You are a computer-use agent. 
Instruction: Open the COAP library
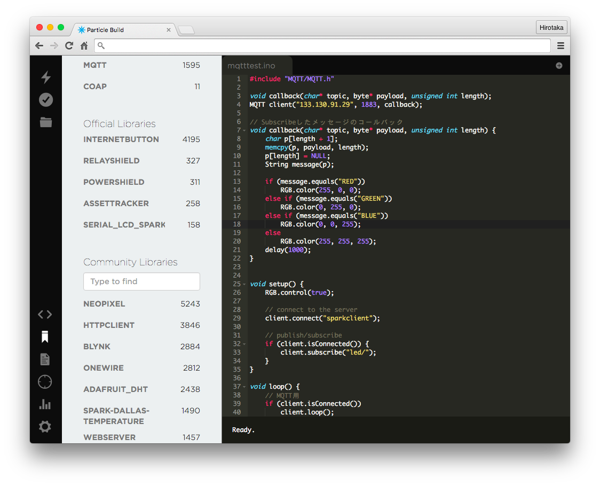coord(141,87)
